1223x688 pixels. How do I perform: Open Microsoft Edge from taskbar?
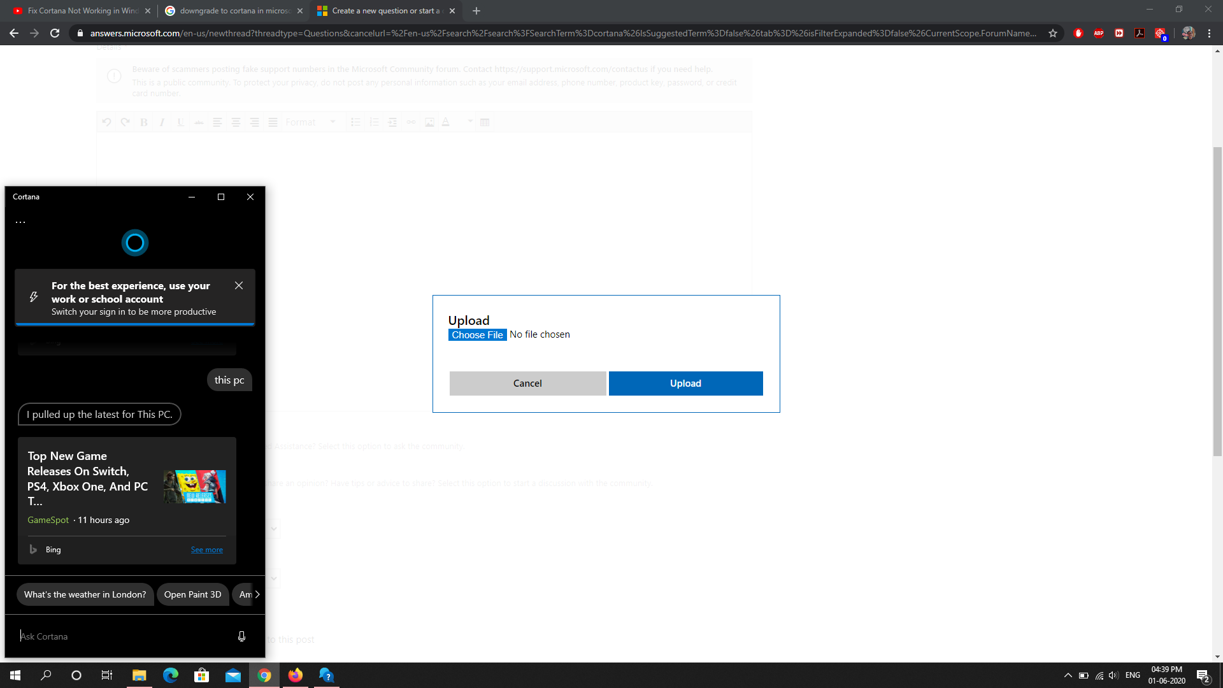coord(170,675)
